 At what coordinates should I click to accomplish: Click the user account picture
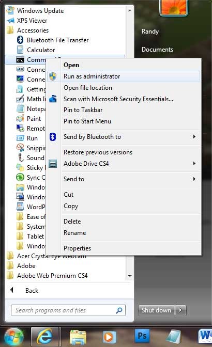pos(174,7)
